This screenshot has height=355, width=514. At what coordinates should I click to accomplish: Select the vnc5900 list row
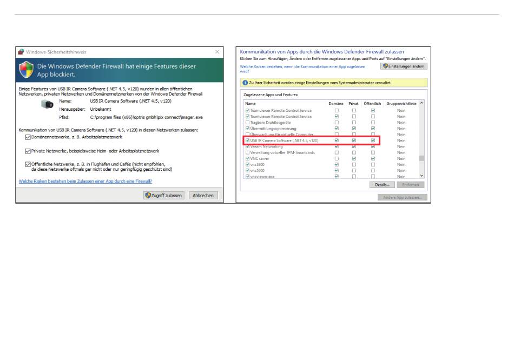point(331,171)
